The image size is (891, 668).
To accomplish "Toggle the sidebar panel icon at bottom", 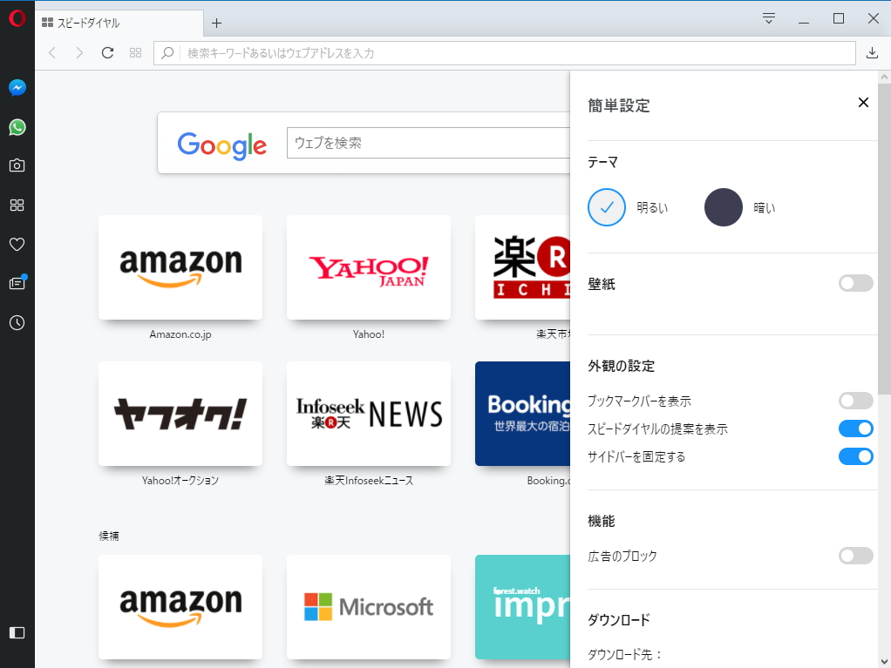I will tap(17, 632).
